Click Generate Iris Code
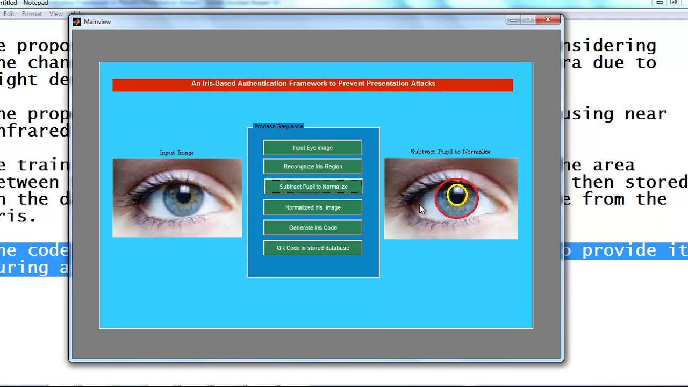The height and width of the screenshot is (387, 688). pos(312,228)
